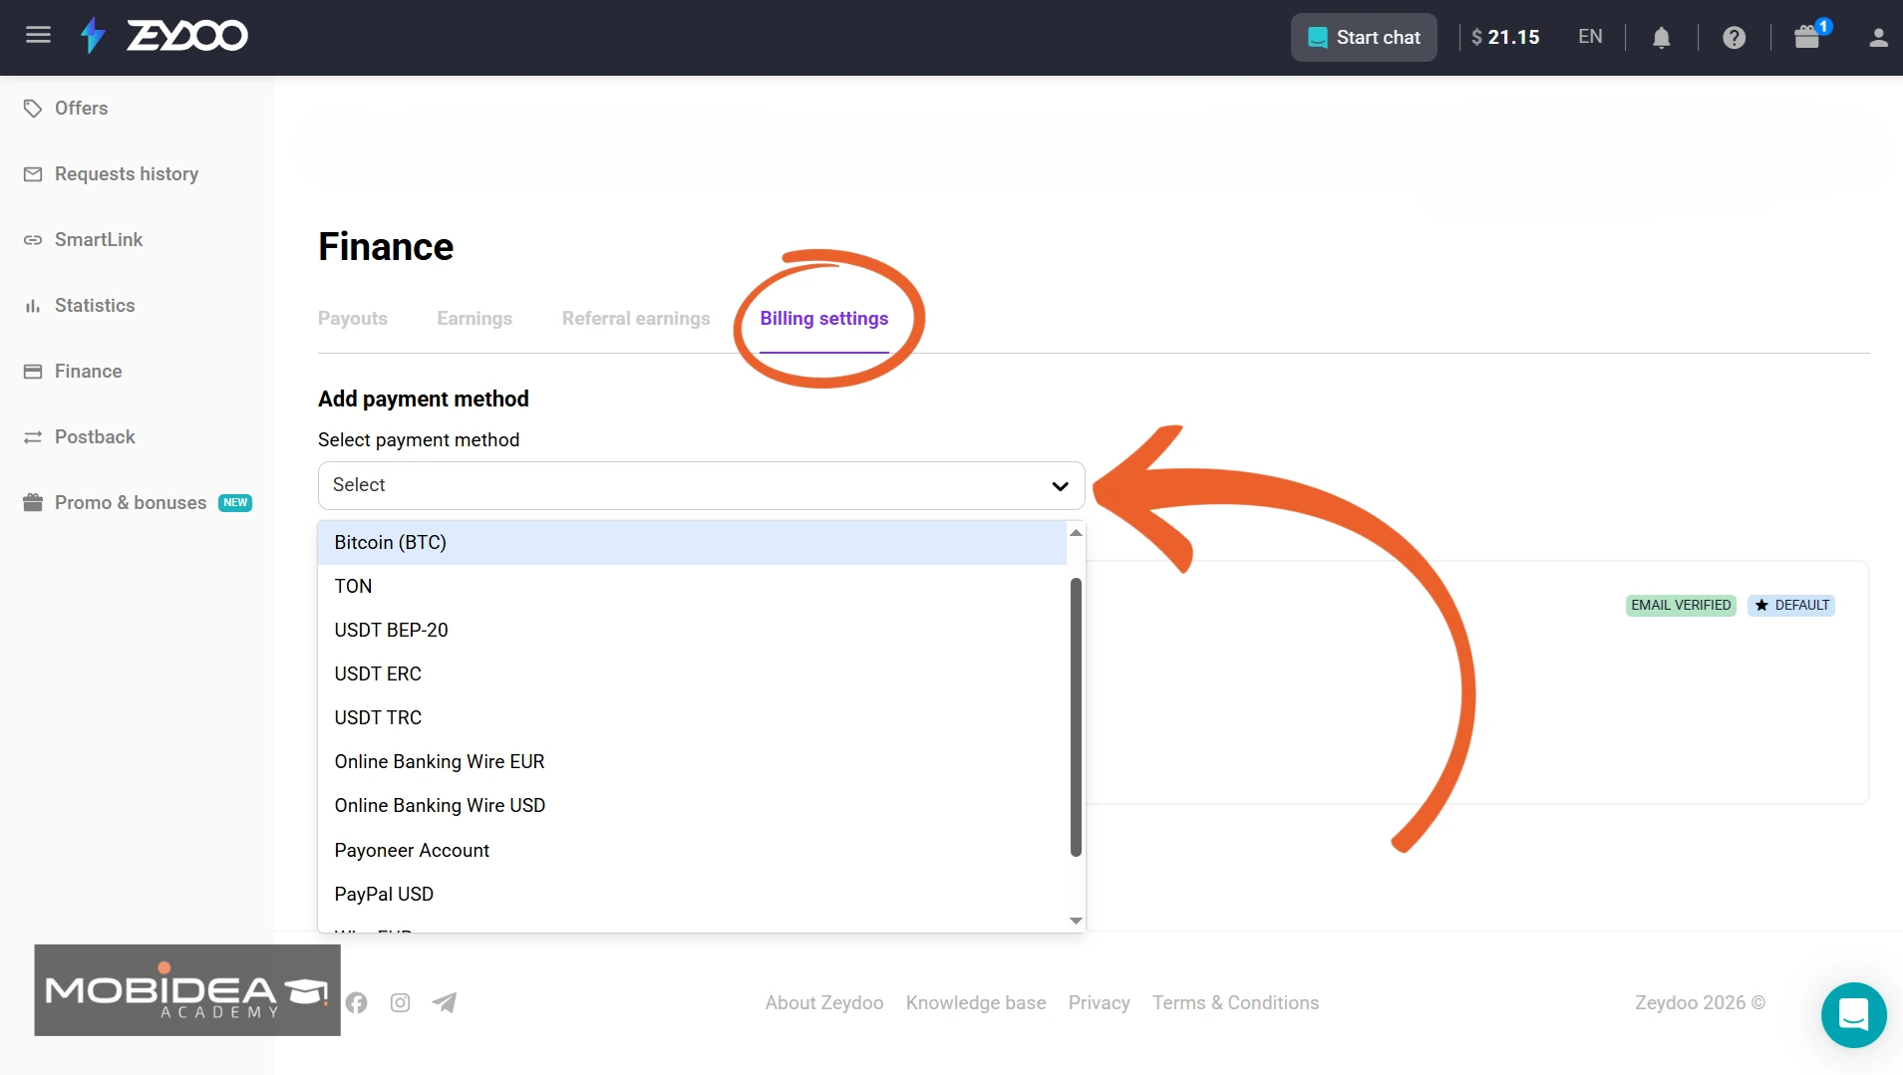Open notifications bell
This screenshot has height=1075, width=1903.
[1661, 38]
